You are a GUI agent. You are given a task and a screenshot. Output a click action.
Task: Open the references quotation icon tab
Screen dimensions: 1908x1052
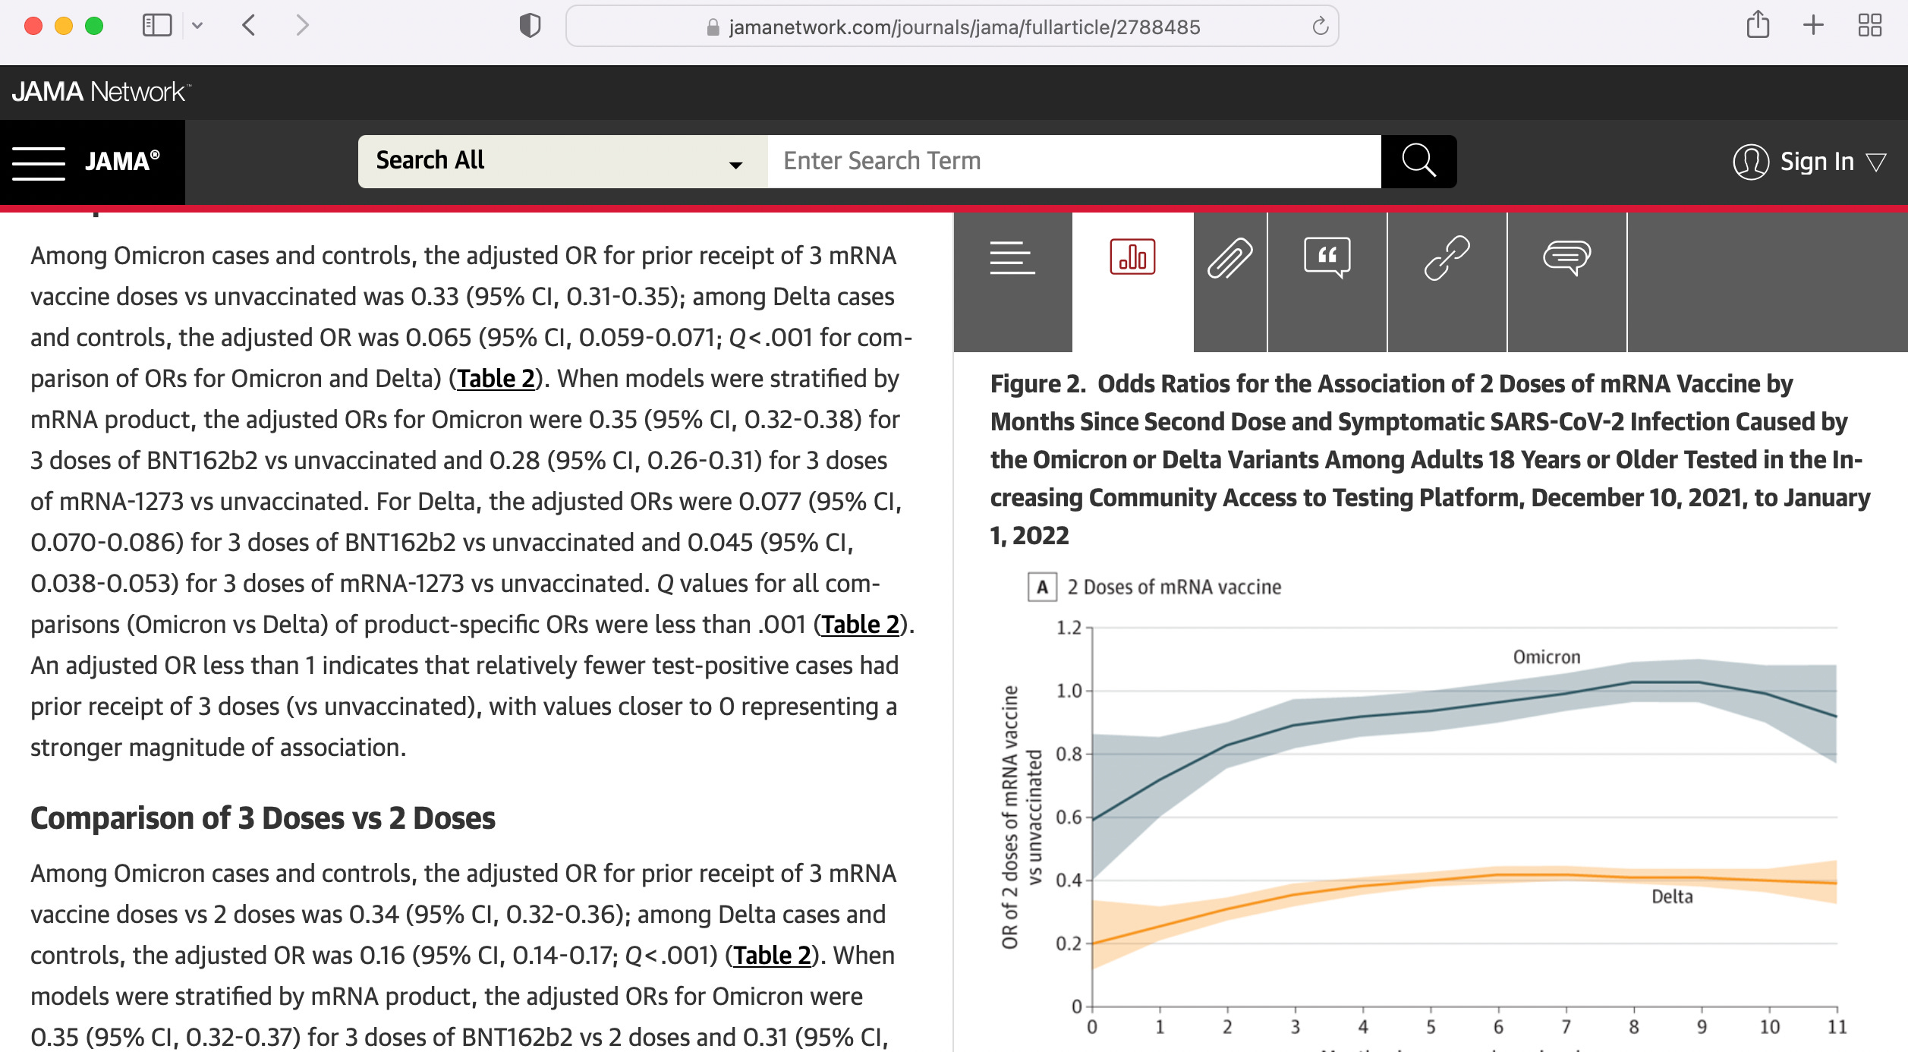point(1327,258)
